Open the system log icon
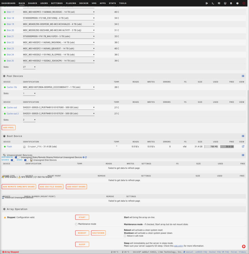The image size is (249, 254). click(x=231, y=3)
